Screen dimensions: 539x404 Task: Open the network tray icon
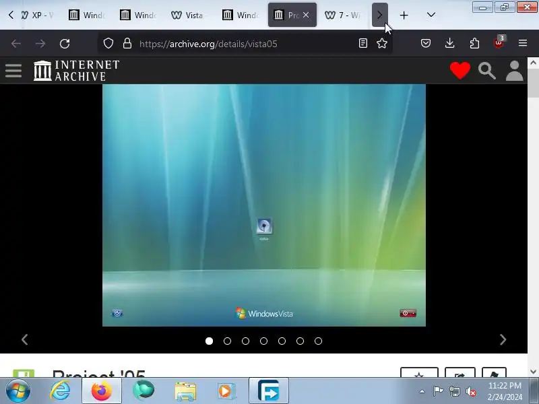click(x=454, y=391)
